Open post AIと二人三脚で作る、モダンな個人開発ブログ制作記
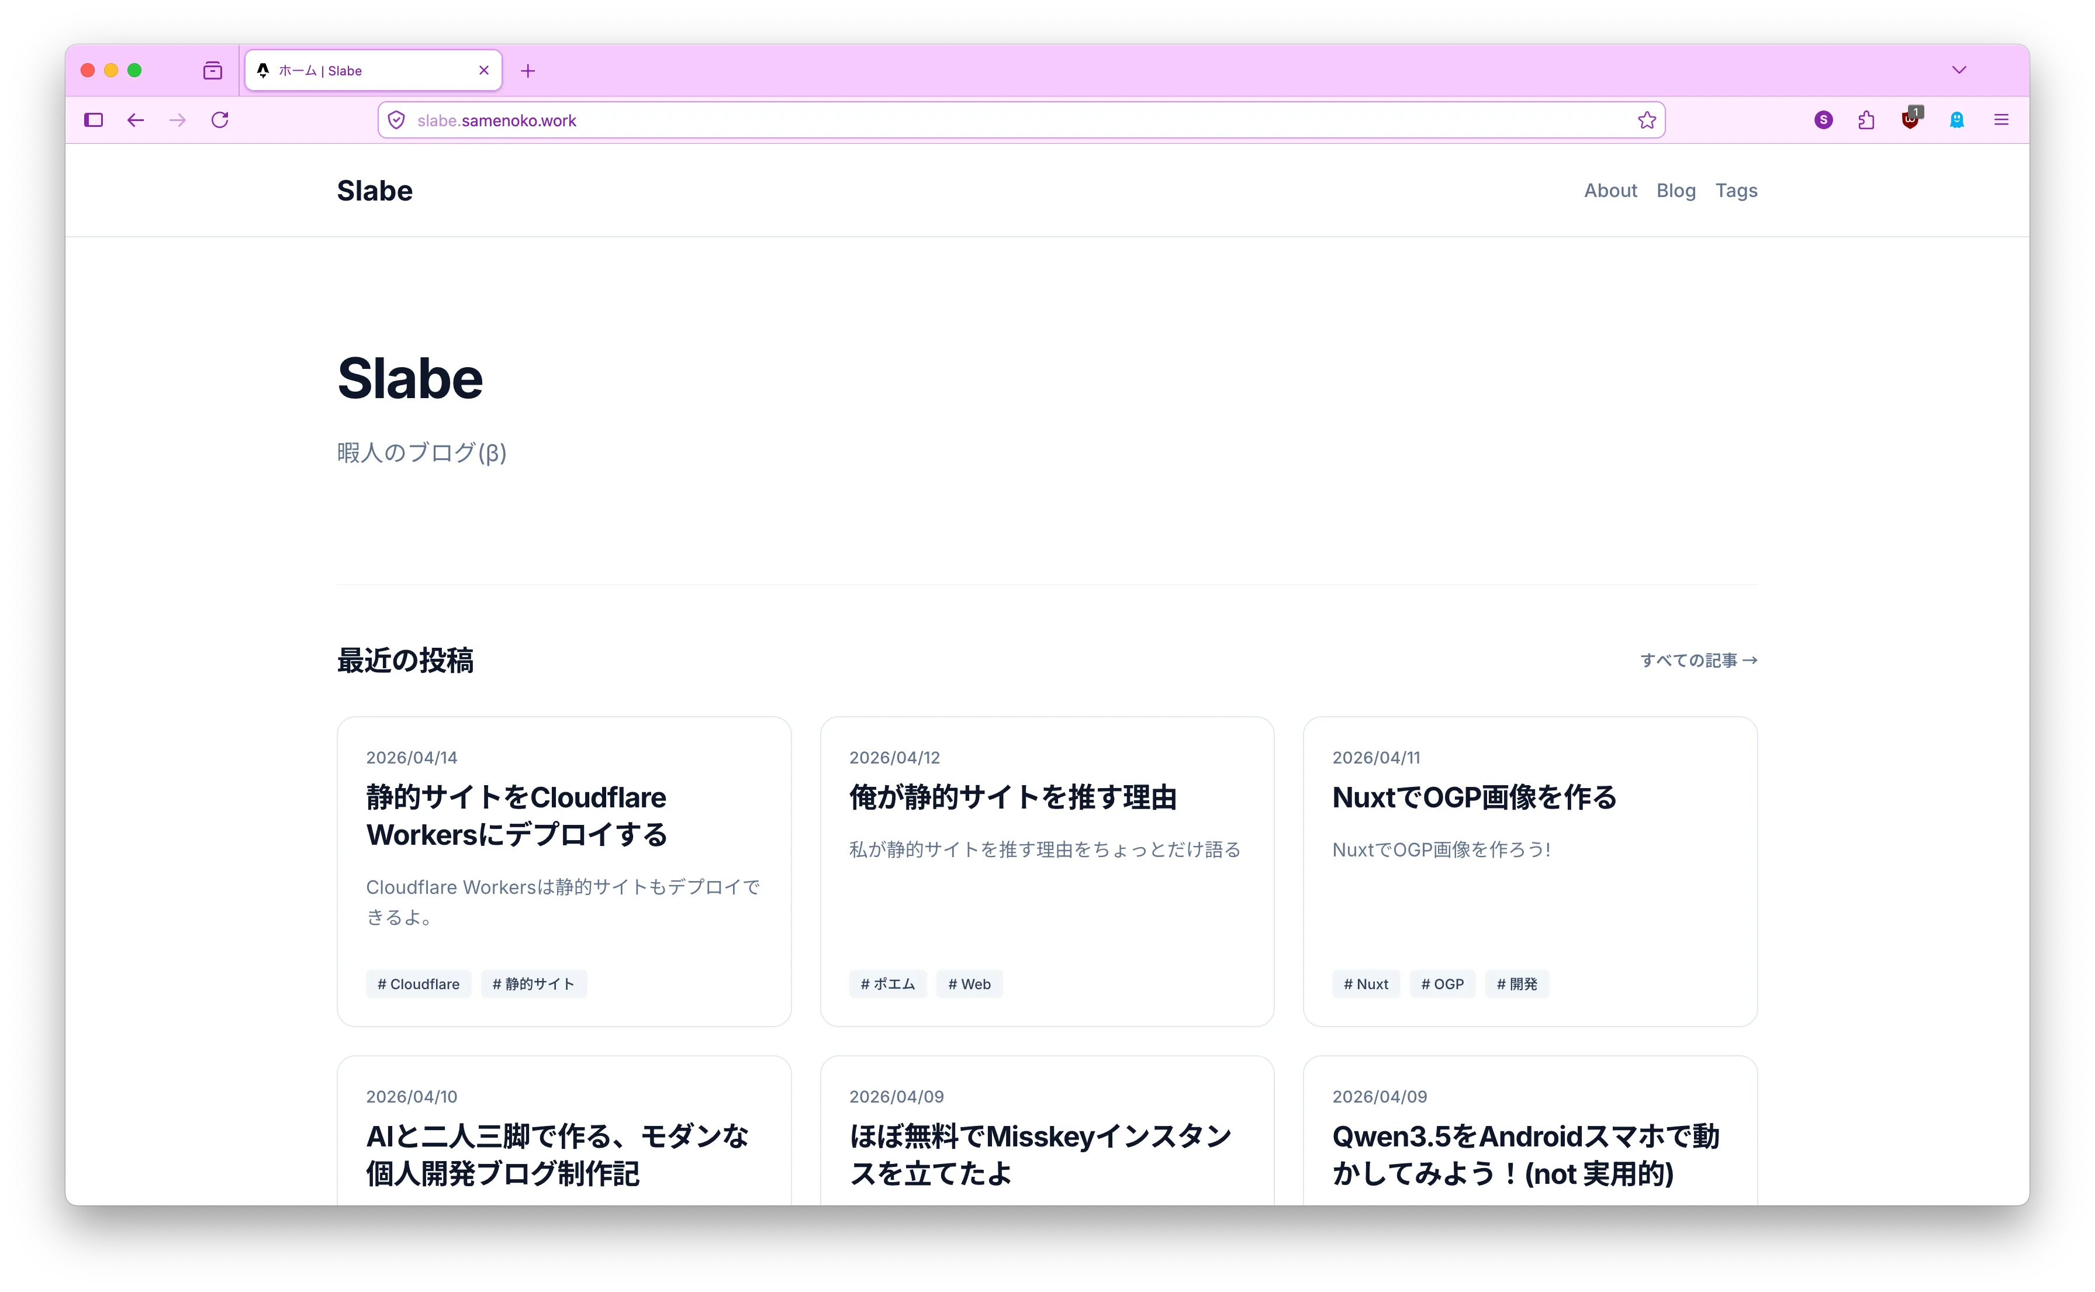Image resolution: width=2095 pixels, height=1292 pixels. [x=557, y=1155]
